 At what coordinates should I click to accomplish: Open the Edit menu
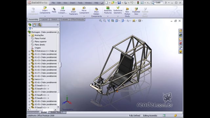(x=59, y=3)
